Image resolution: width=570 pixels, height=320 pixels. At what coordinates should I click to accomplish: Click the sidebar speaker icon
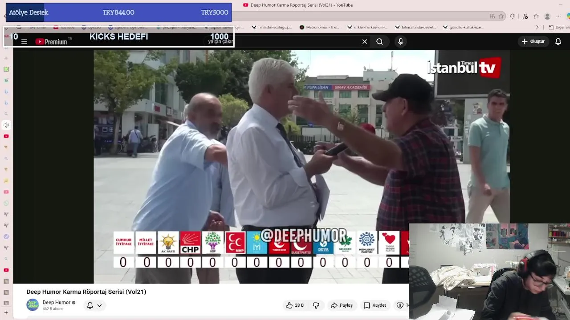point(6,125)
